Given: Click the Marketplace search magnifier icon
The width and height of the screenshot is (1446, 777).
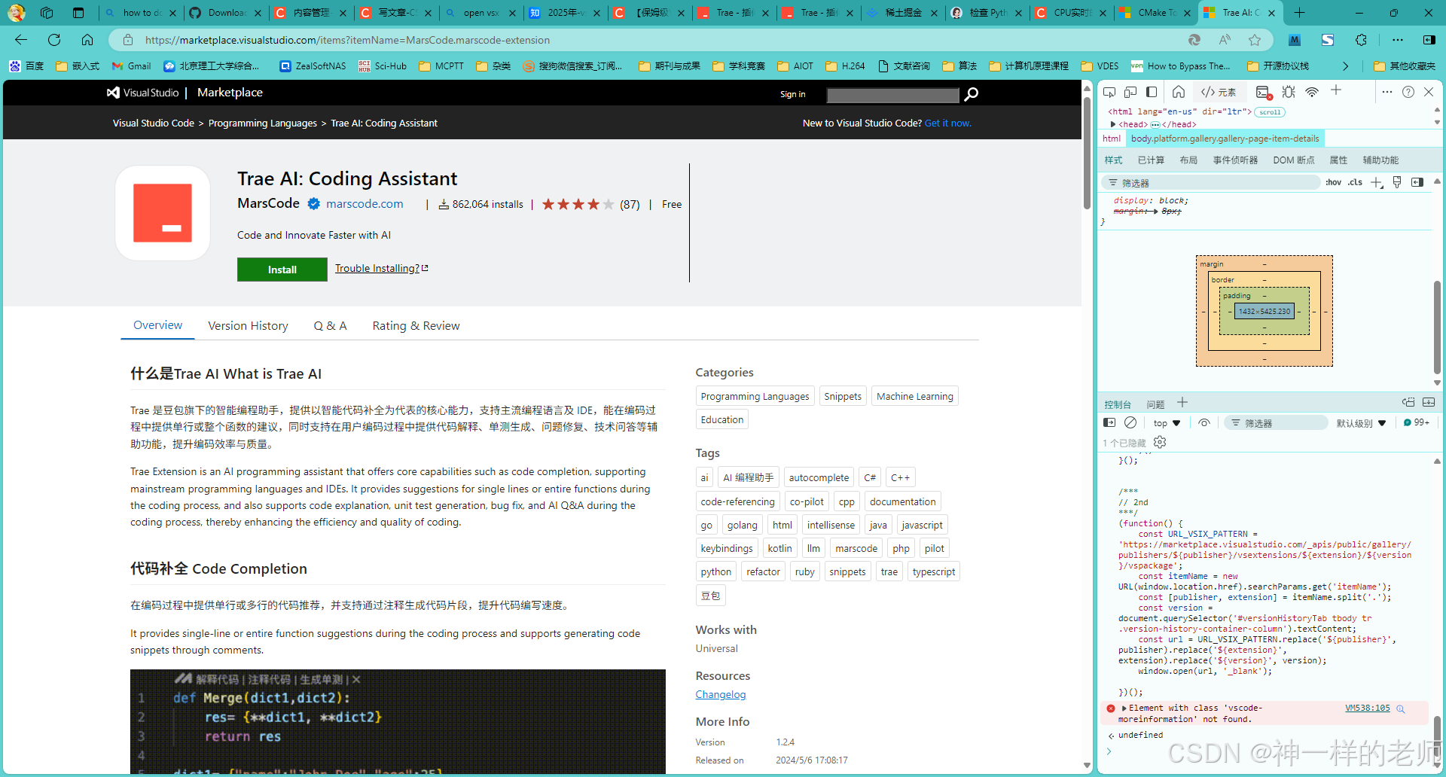Looking at the screenshot, I should pos(972,94).
